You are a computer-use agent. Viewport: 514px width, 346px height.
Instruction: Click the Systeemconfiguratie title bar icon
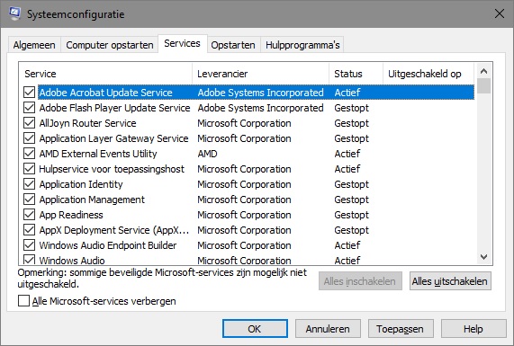click(x=14, y=13)
